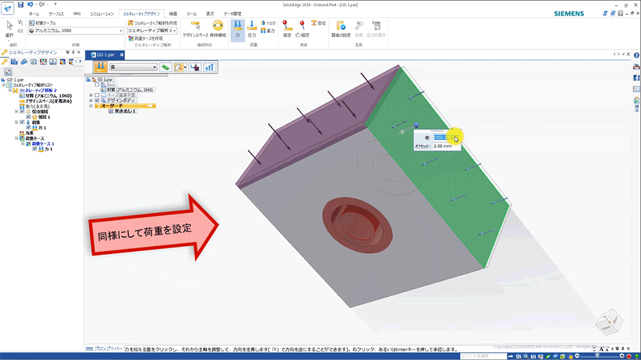Open the ホーム ribbon tab
The width and height of the screenshot is (641, 360).
coord(34,14)
